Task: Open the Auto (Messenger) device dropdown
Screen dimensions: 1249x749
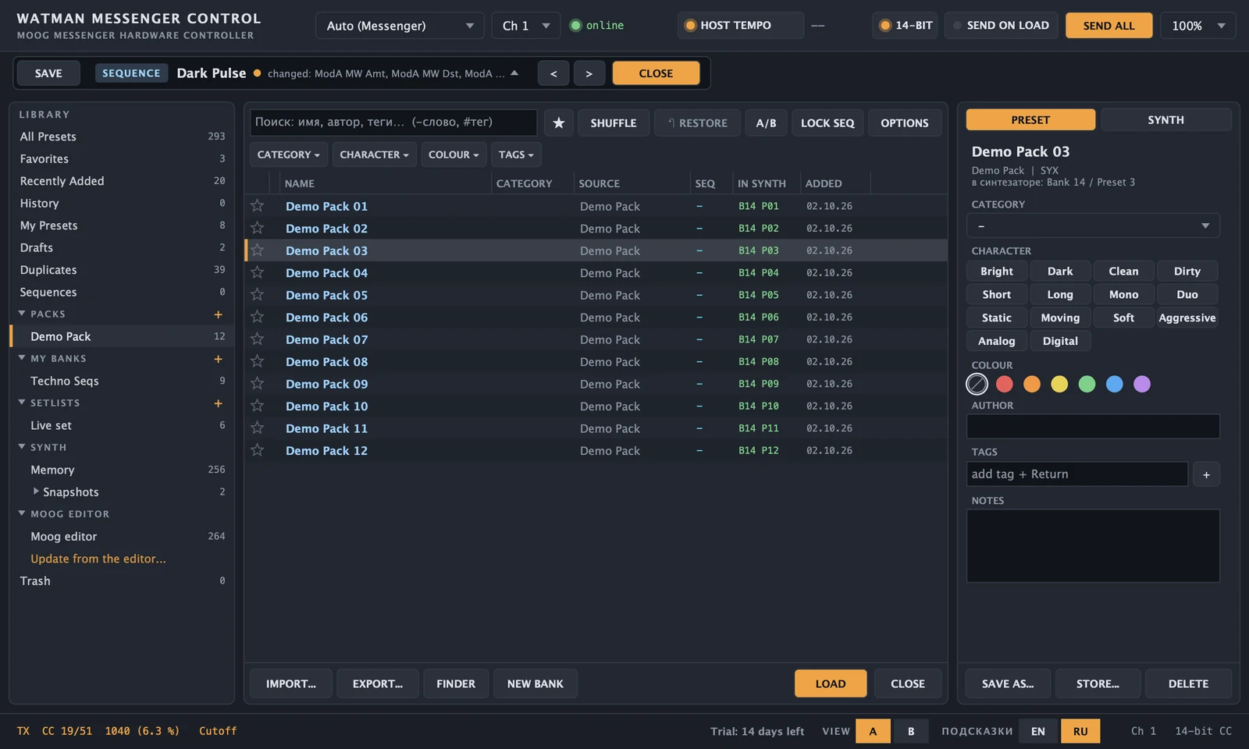Action: click(x=400, y=25)
